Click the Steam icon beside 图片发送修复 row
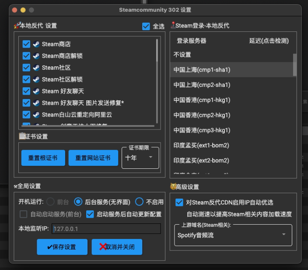308x270 pixels. click(x=36, y=103)
